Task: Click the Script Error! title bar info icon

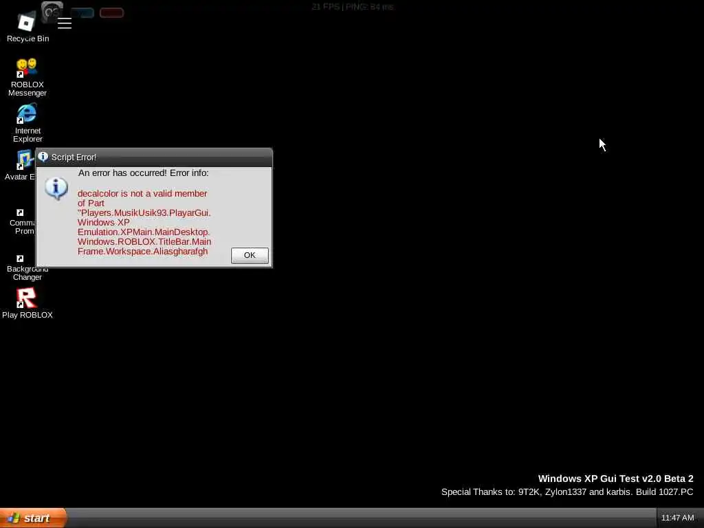Action: click(43, 157)
